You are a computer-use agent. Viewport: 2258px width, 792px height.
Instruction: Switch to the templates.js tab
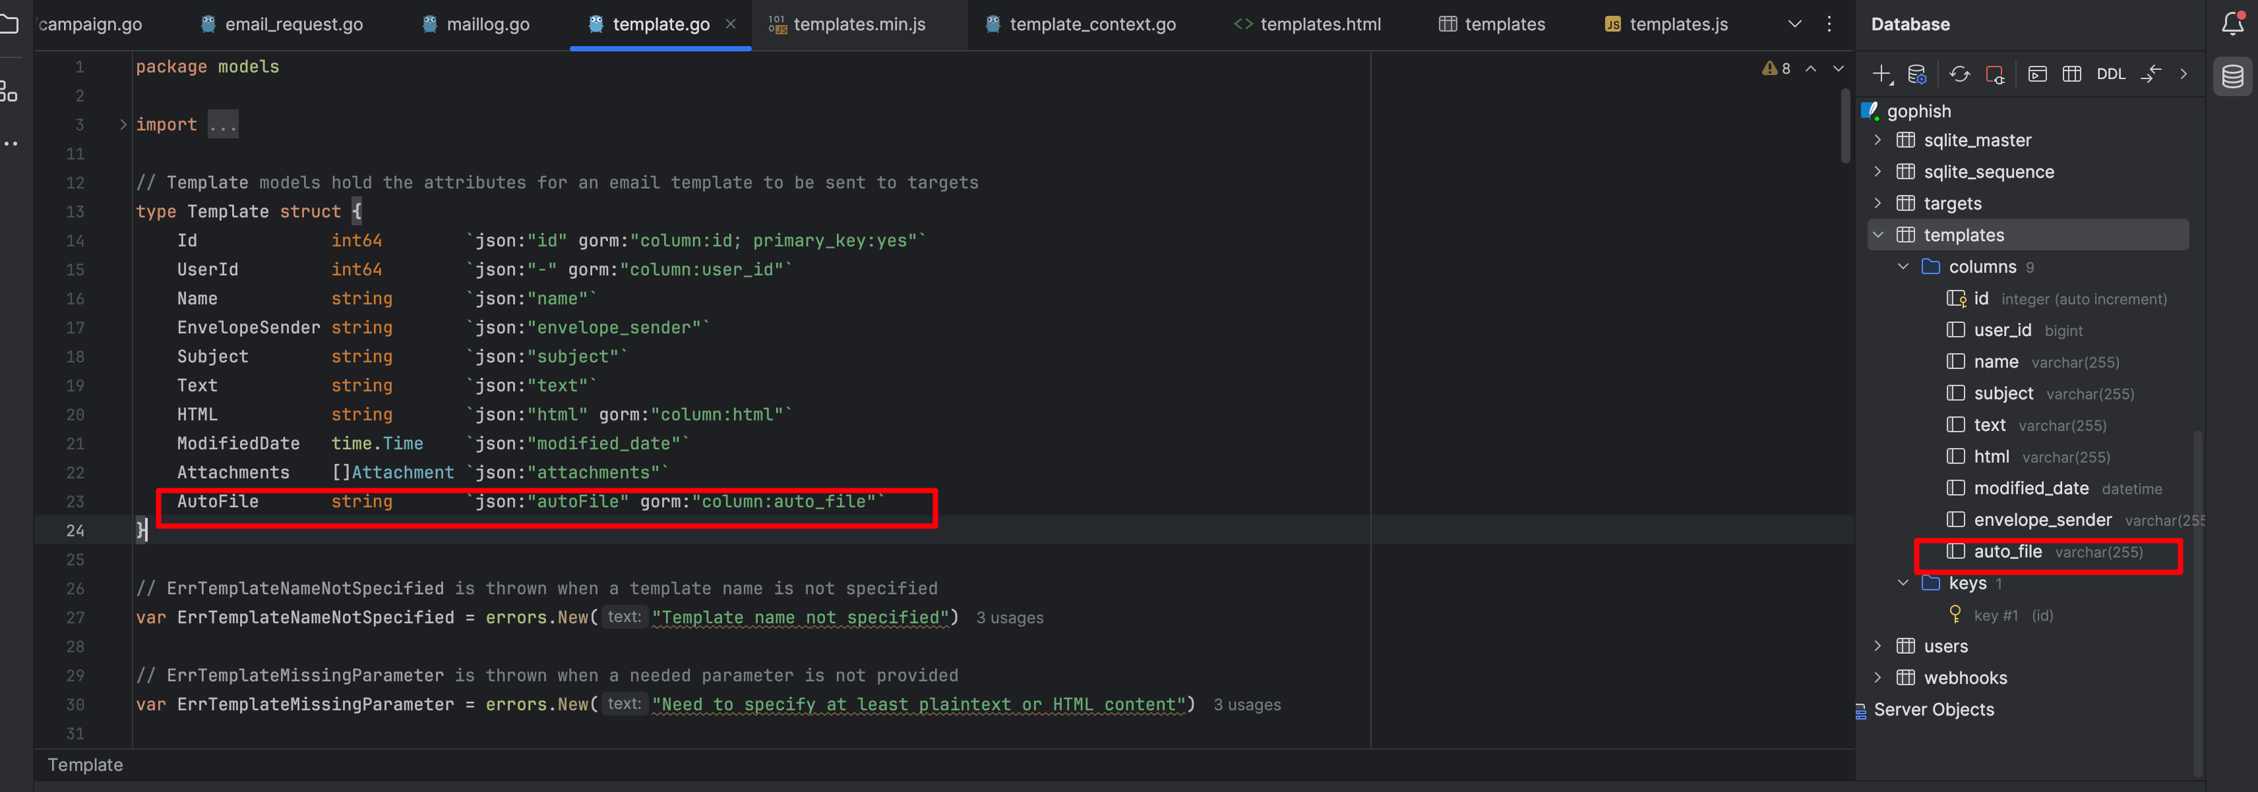(x=1666, y=24)
